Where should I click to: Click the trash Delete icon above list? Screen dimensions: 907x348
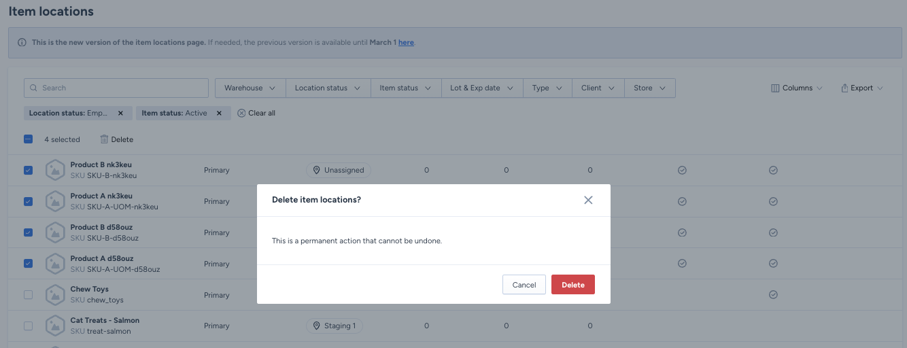point(104,139)
